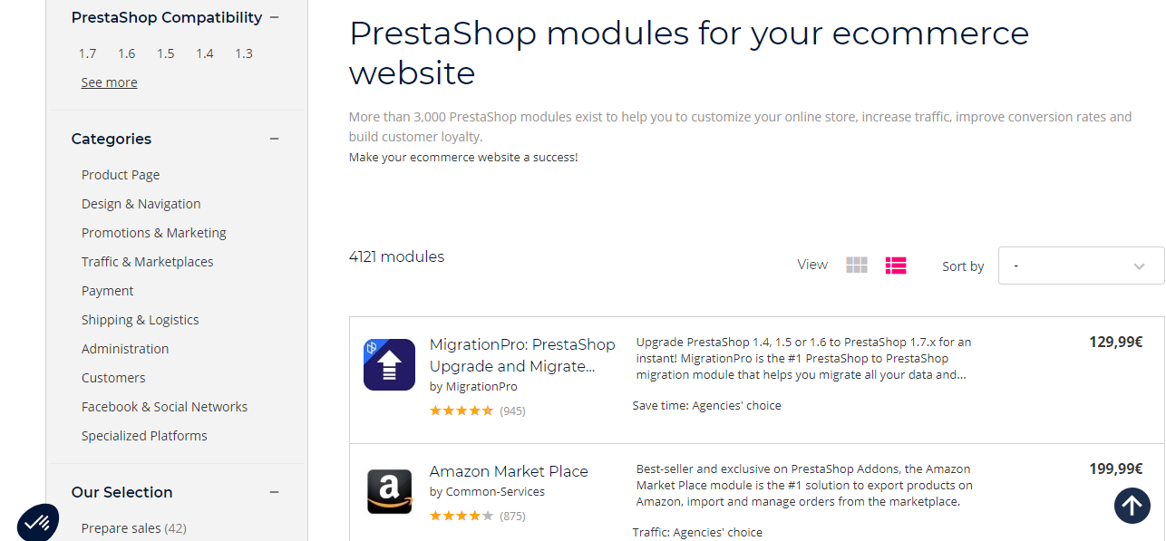Open the Sort by dropdown

click(1081, 265)
